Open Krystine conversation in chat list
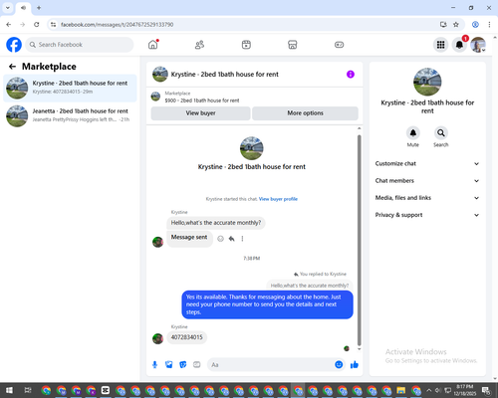Screen dimensions: 498x398 coord(70,88)
